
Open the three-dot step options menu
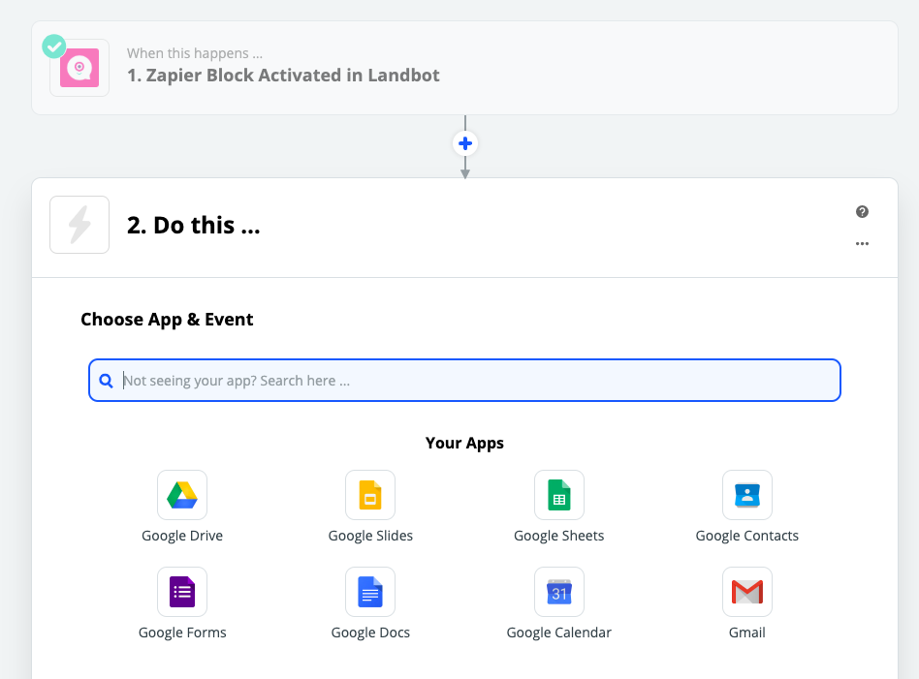[x=862, y=244]
